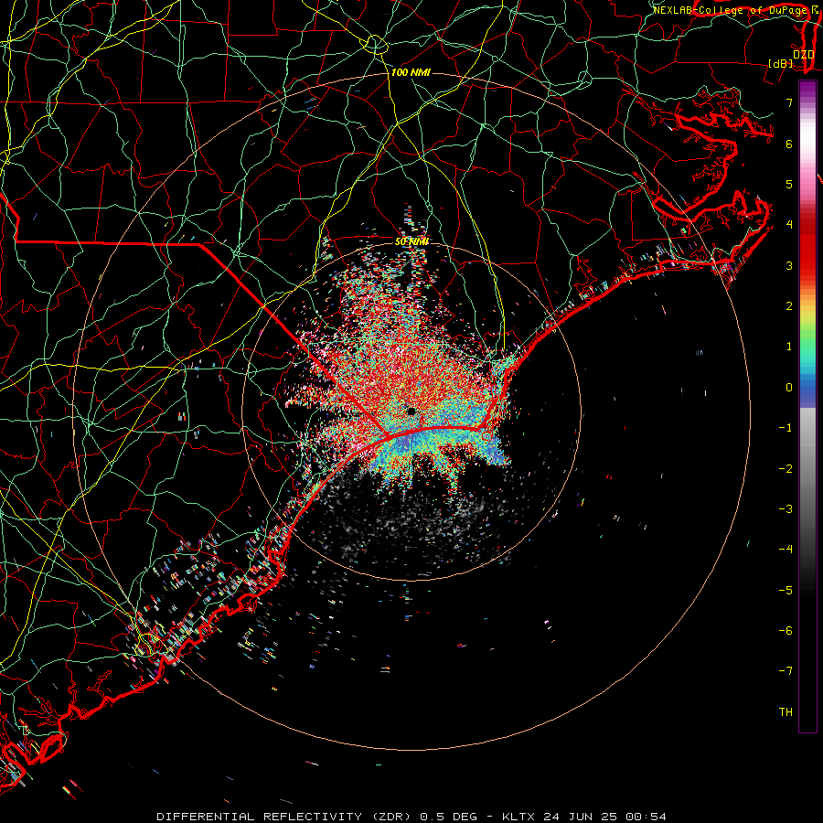Click the -3 value on the color scale
Viewport: 823px width, 823px height.
point(786,509)
